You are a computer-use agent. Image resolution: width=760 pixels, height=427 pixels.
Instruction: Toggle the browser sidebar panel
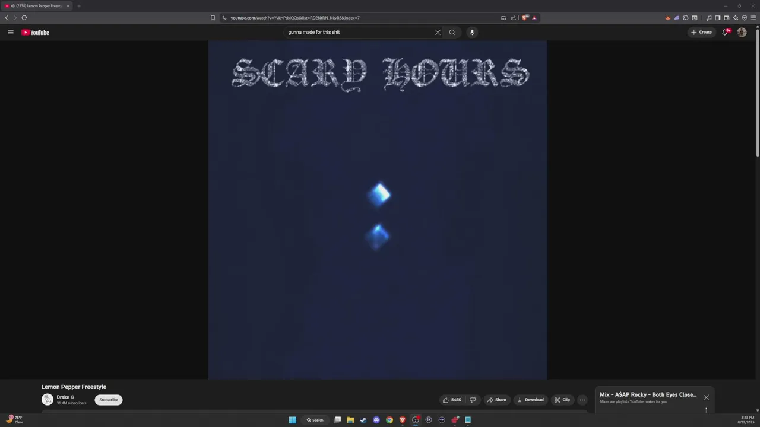coord(718,18)
